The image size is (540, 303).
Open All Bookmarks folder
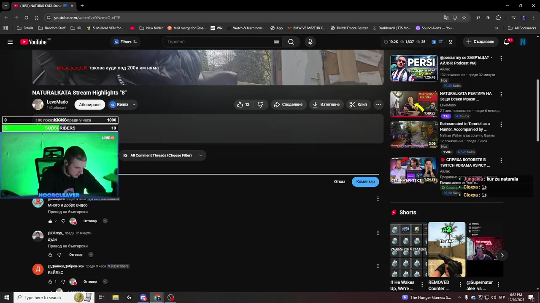click(x=522, y=28)
